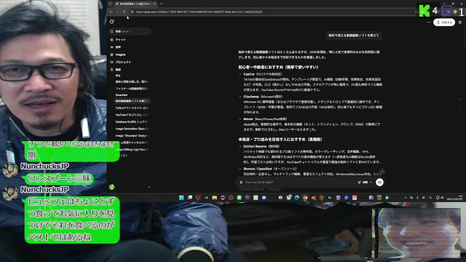Click the Grok logo in sidebar

click(x=112, y=22)
